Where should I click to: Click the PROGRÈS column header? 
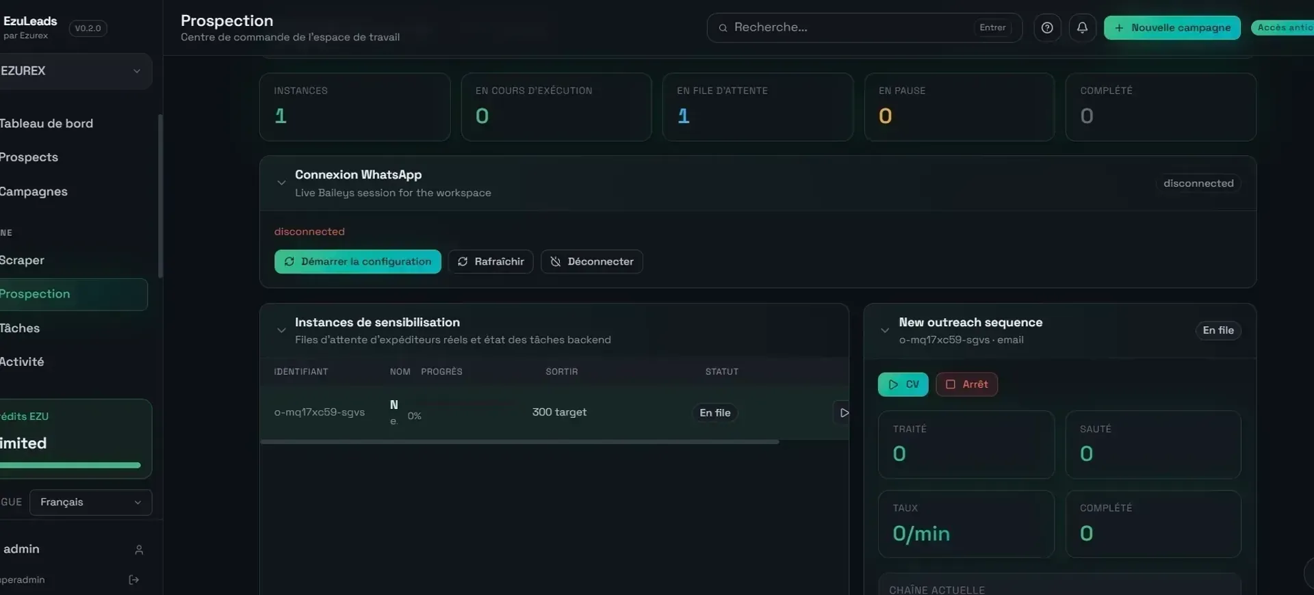[x=441, y=372]
